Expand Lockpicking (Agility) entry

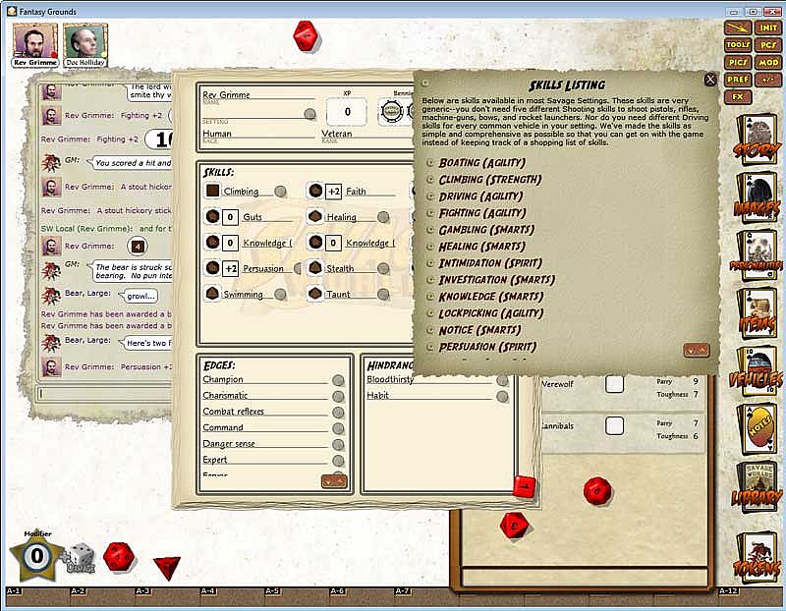pyautogui.click(x=429, y=313)
